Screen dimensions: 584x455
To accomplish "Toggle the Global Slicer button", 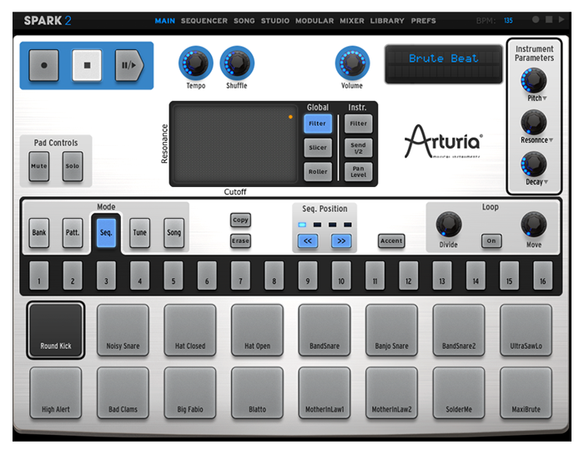I will point(318,148).
